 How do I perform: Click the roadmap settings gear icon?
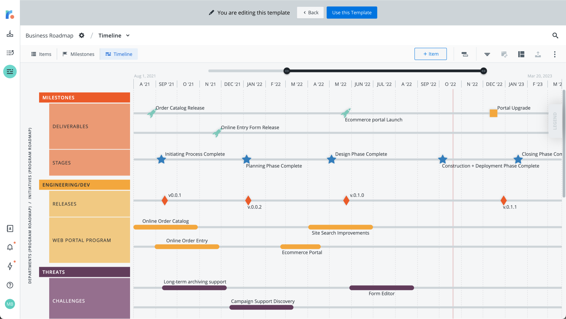82,35
